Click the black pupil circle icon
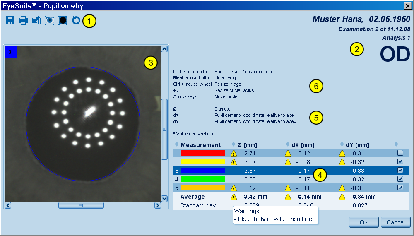The width and height of the screenshot is (414, 236). (x=63, y=20)
